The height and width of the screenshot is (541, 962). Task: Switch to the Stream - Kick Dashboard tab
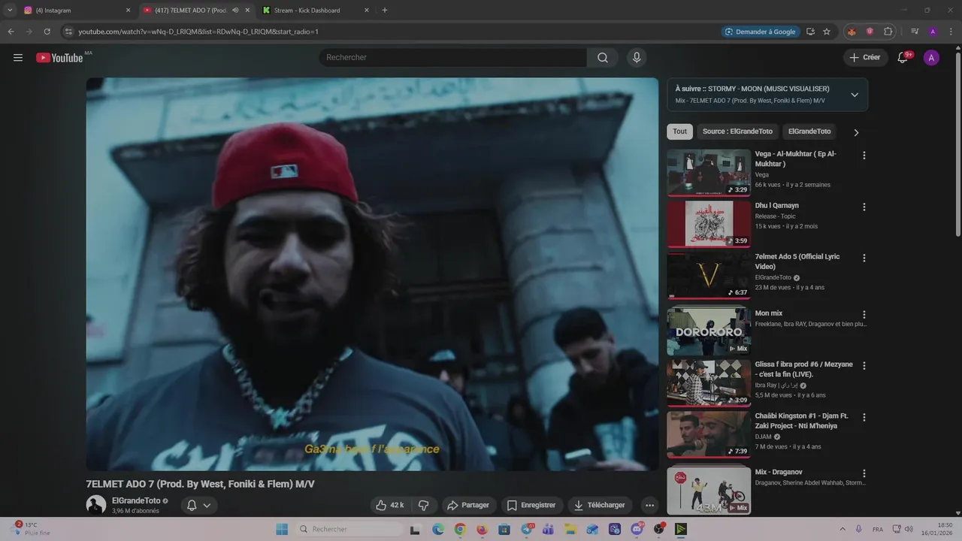(x=315, y=11)
